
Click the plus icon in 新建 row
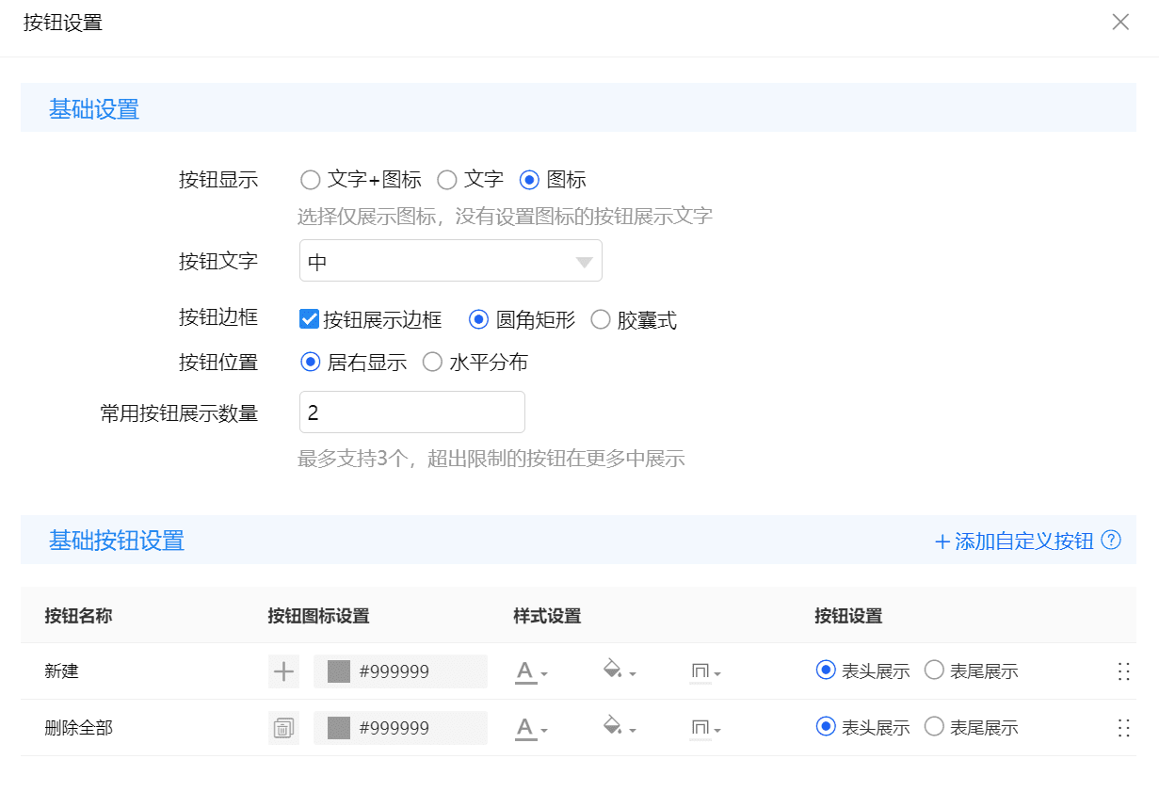pyautogui.click(x=283, y=671)
